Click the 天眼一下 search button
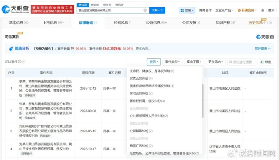 157,10
